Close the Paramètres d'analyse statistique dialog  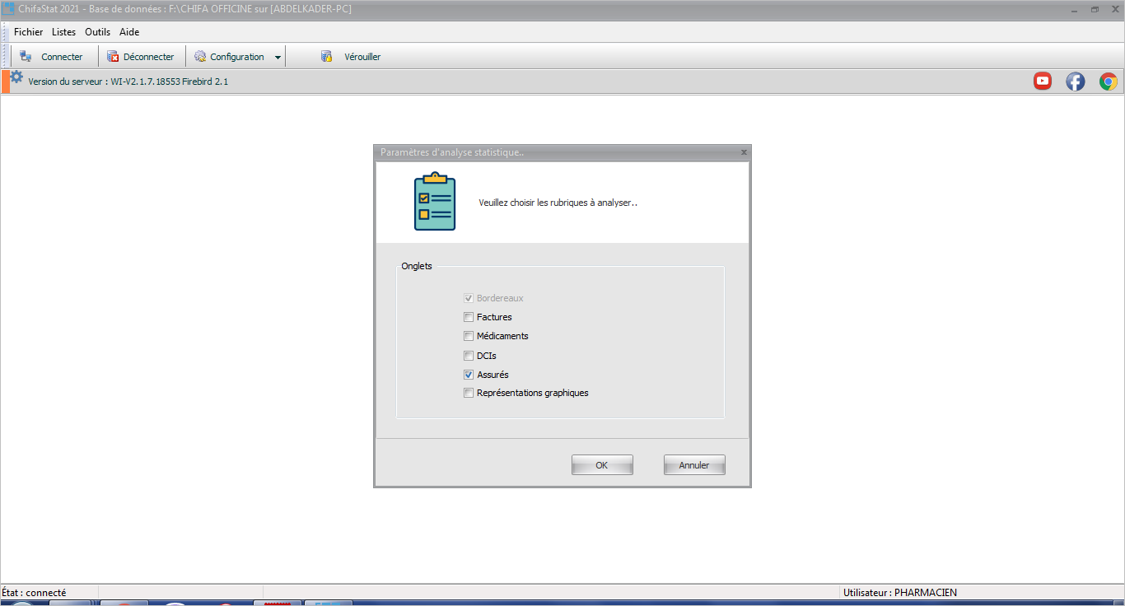pos(744,152)
